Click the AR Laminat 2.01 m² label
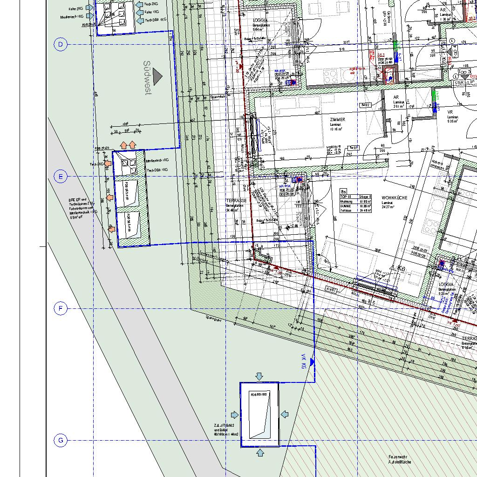Image resolution: width=477 pixels, height=477 pixels. tap(399, 102)
